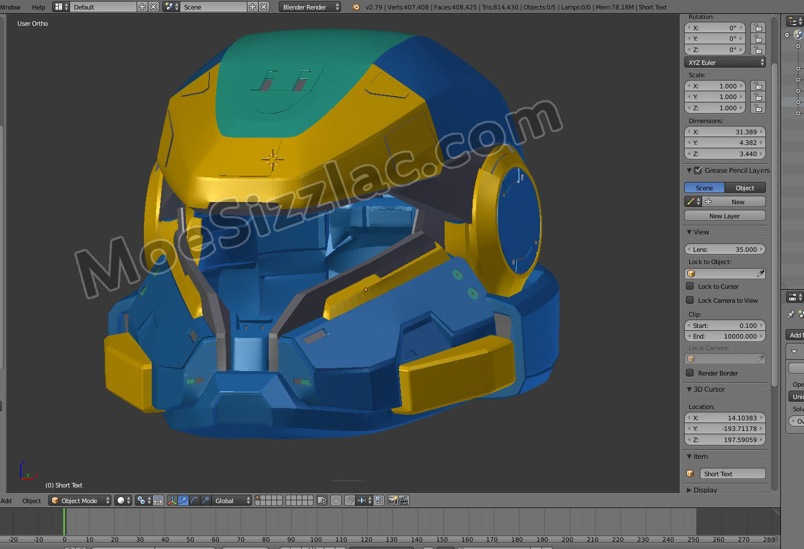Open the Object Mode dropdown

(x=80, y=500)
